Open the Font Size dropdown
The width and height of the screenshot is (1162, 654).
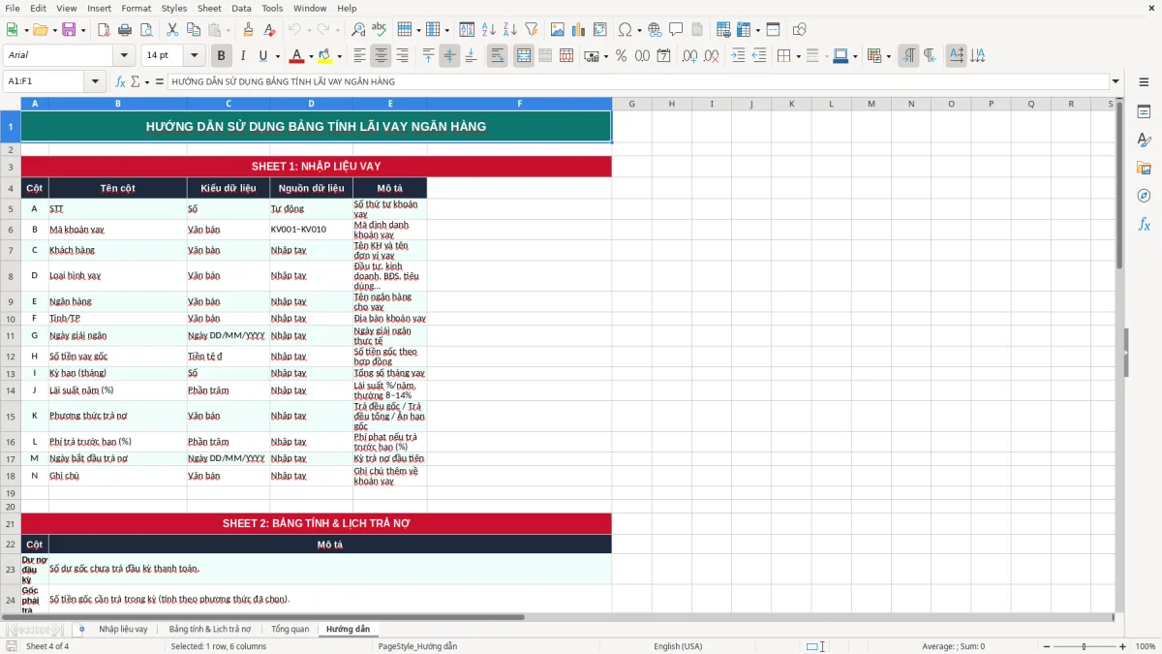pyautogui.click(x=195, y=56)
